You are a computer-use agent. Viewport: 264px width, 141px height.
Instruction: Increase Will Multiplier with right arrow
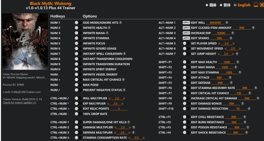(124, 99)
